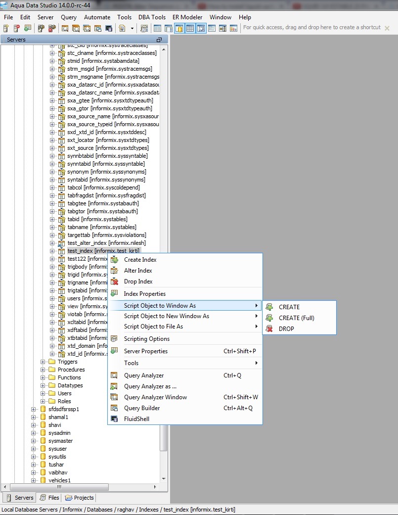This screenshot has width=398, height=515.
Task: Open the ER Modeler menu
Action: 187,17
